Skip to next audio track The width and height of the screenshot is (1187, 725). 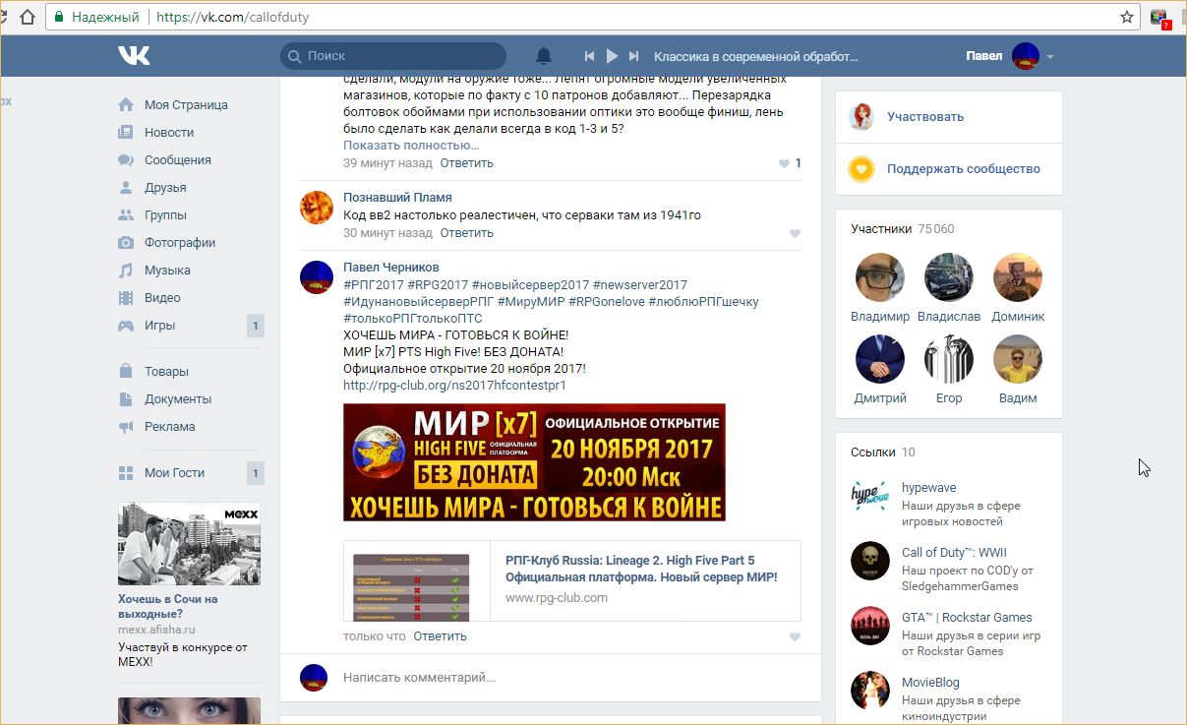[x=634, y=56]
